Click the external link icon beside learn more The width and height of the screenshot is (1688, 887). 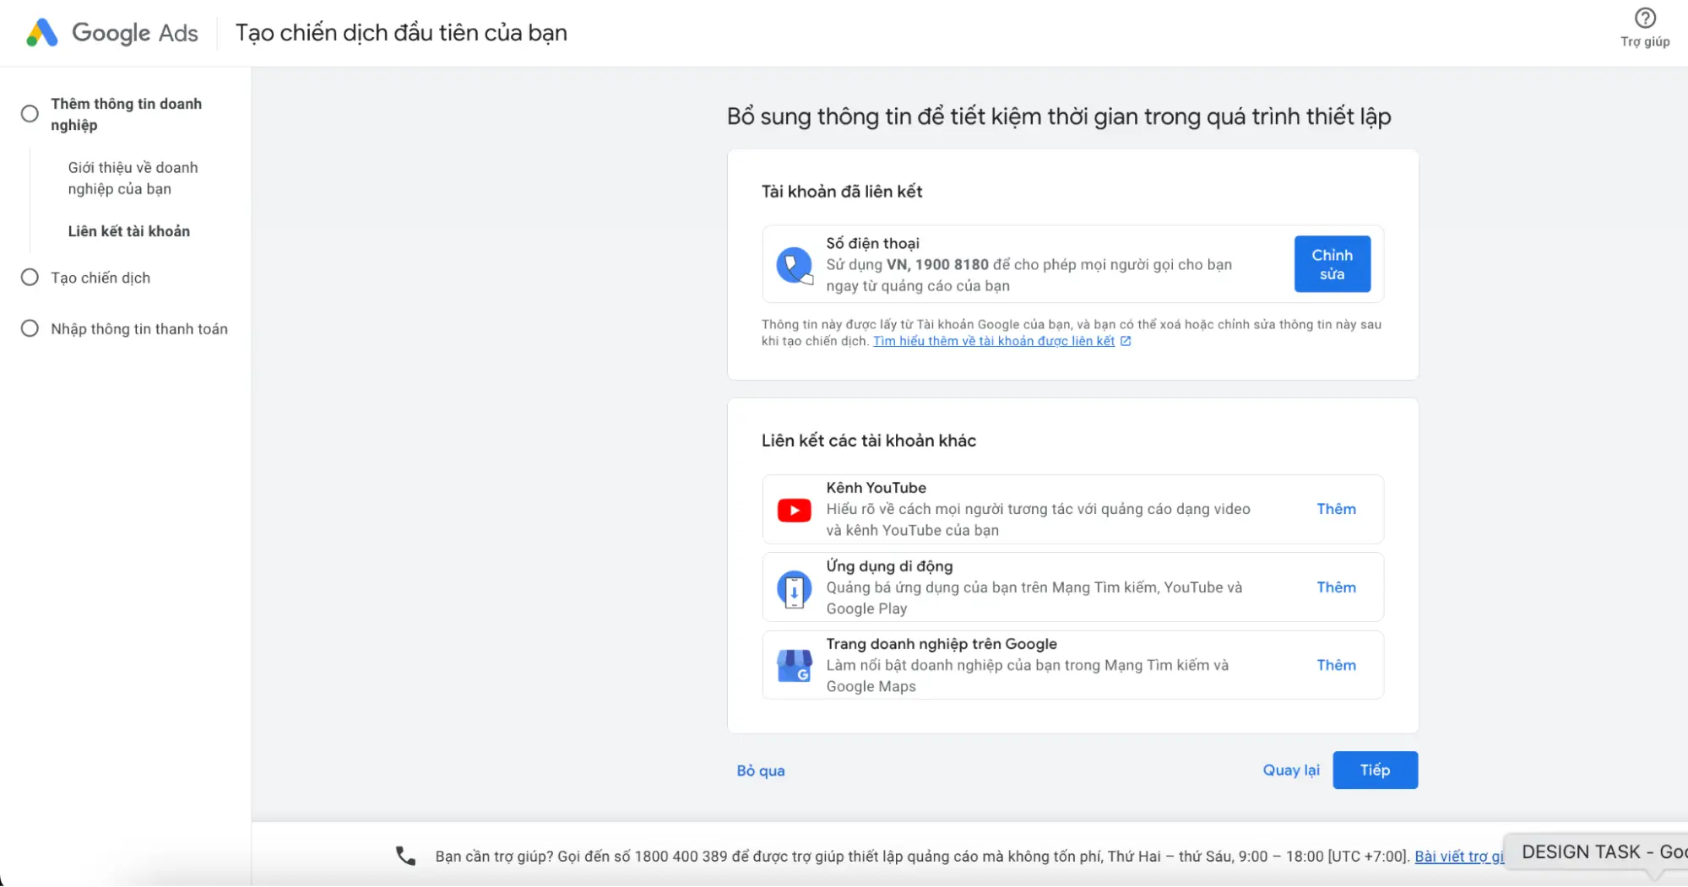(1126, 341)
